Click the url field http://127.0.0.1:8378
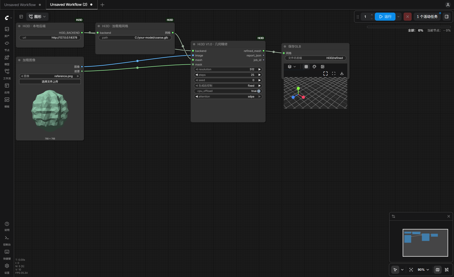 50,38
